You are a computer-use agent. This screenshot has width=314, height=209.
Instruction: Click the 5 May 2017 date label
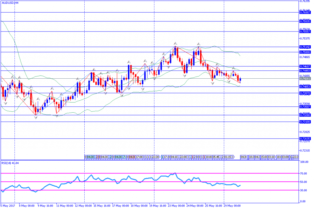pyautogui.click(x=8, y=206)
